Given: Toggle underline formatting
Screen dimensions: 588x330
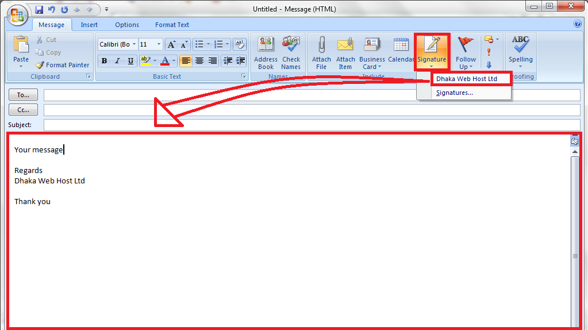Looking at the screenshot, I should click(x=130, y=61).
